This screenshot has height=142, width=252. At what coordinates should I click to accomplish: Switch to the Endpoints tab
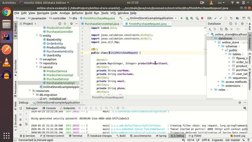point(67,108)
